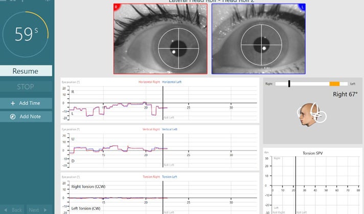Click the Resume button

(26, 71)
